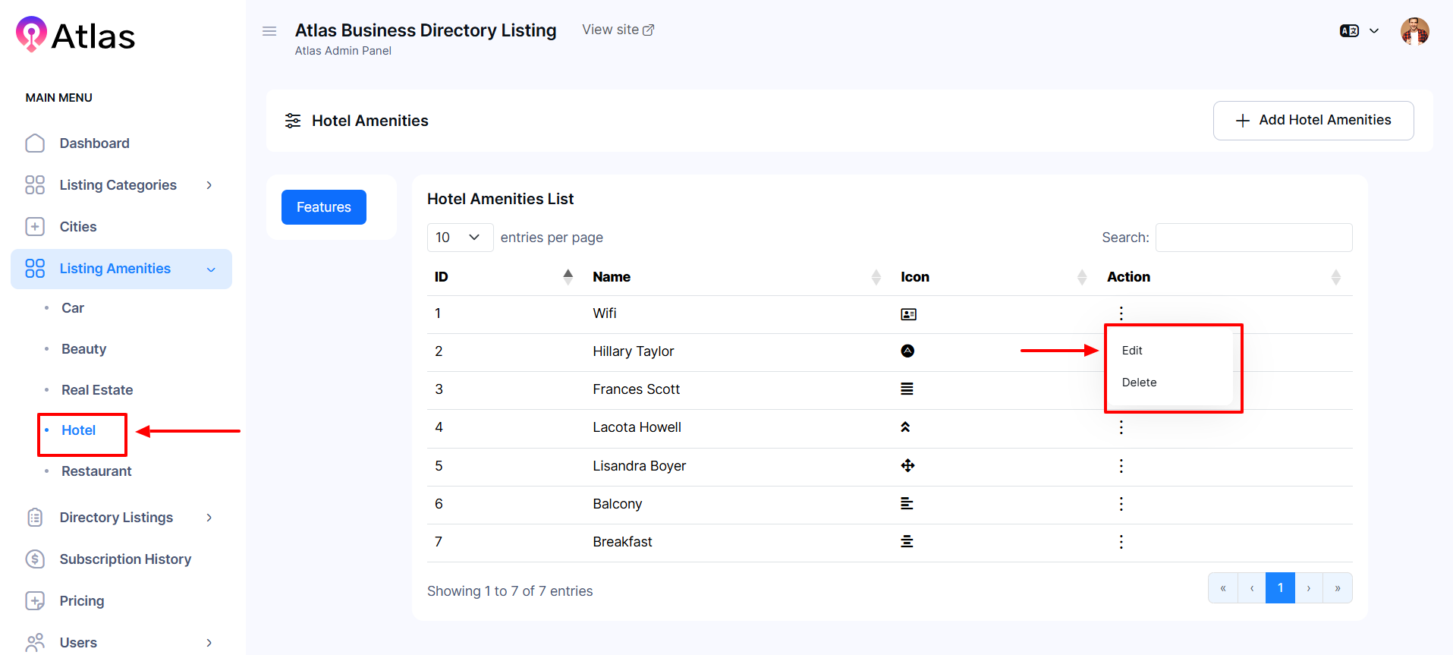Open the View site link
This screenshot has width=1453, height=655.
(x=618, y=30)
